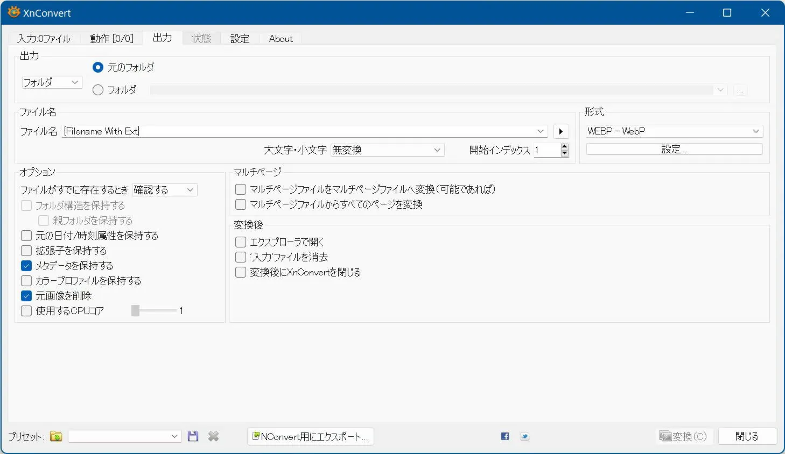Open the preset selection dropdown
Image resolution: width=785 pixels, height=454 pixels.
coord(124,436)
